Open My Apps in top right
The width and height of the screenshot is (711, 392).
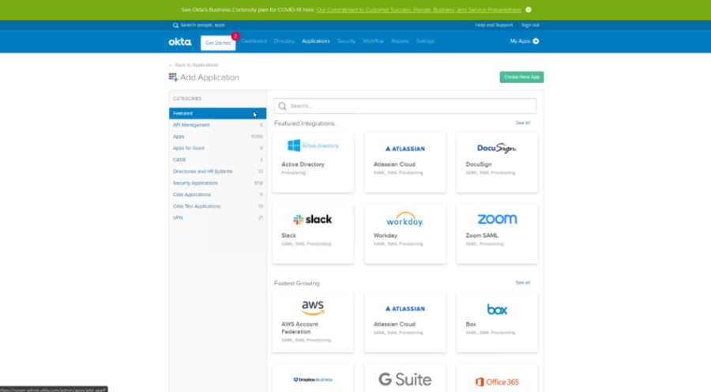[x=524, y=41]
